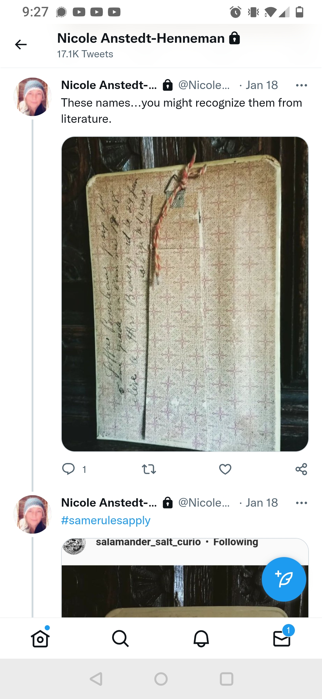This screenshot has width=322, height=699.
Task: Retweet the literature names tweet
Action: coord(149,469)
